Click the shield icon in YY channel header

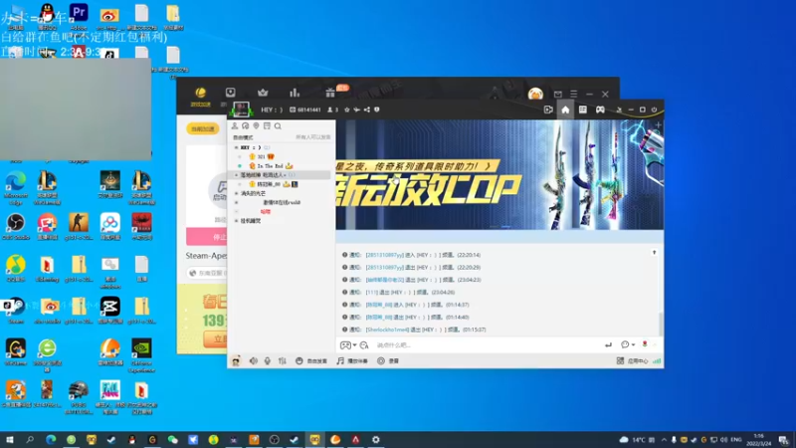point(377,110)
